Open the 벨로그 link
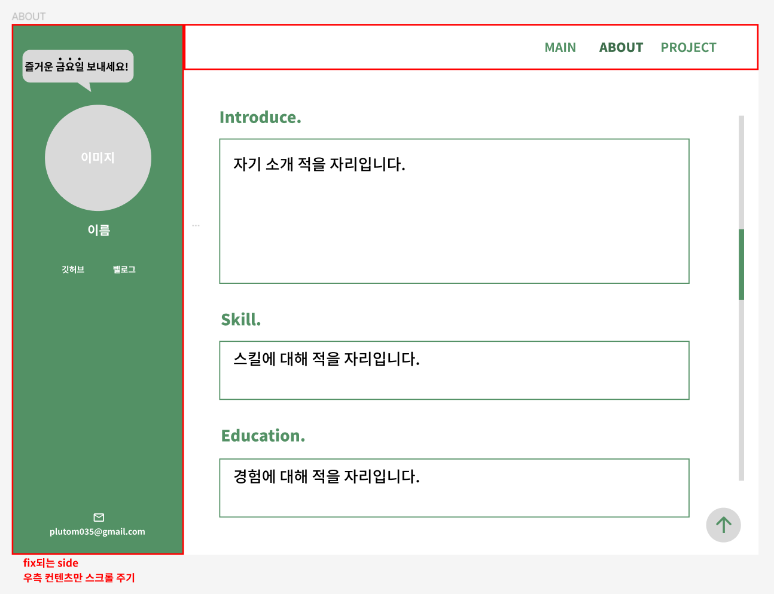The height and width of the screenshot is (594, 774). (x=124, y=270)
